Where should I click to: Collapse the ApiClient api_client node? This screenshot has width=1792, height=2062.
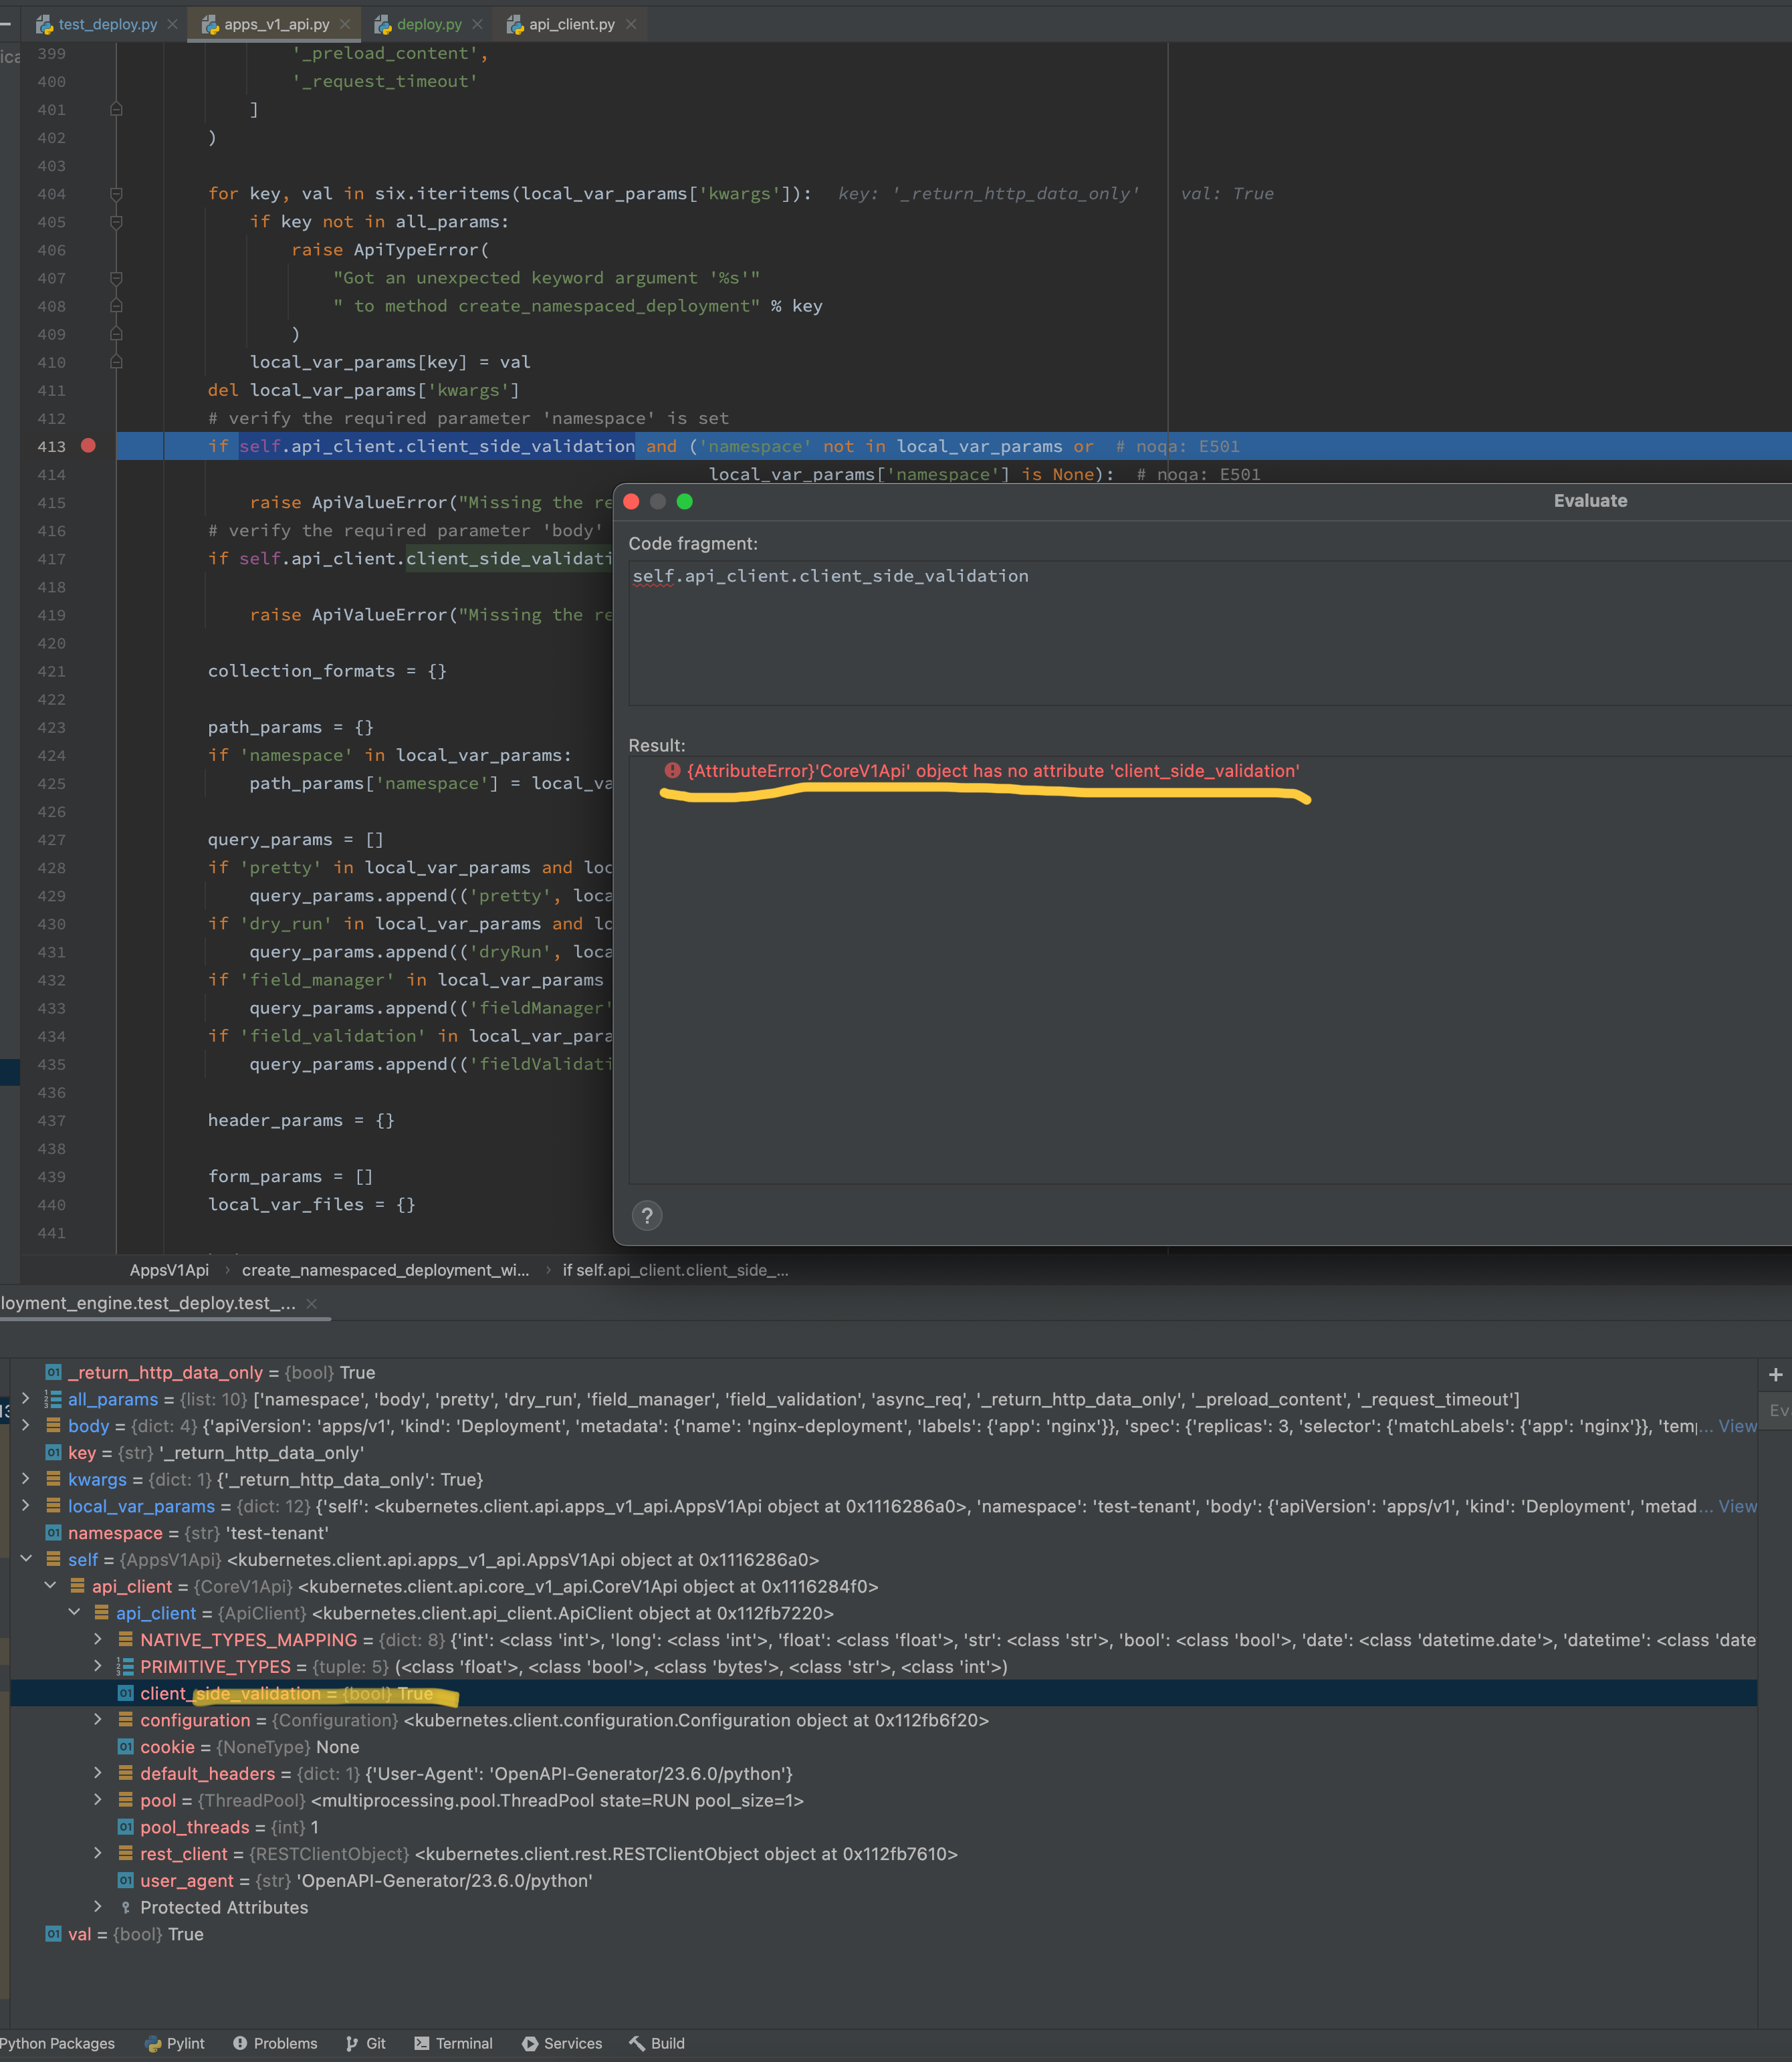coord(74,1612)
